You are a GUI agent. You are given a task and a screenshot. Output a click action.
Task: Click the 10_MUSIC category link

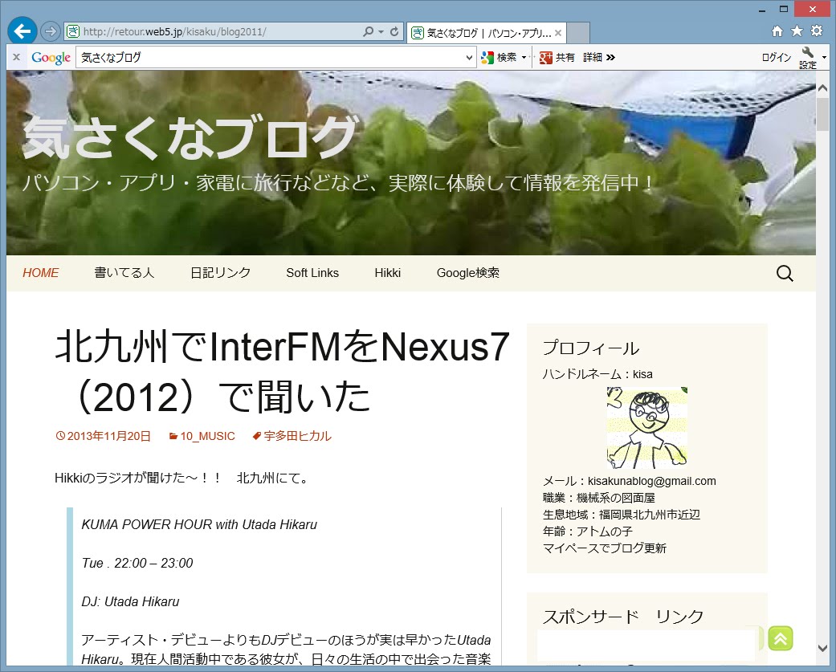(202, 436)
